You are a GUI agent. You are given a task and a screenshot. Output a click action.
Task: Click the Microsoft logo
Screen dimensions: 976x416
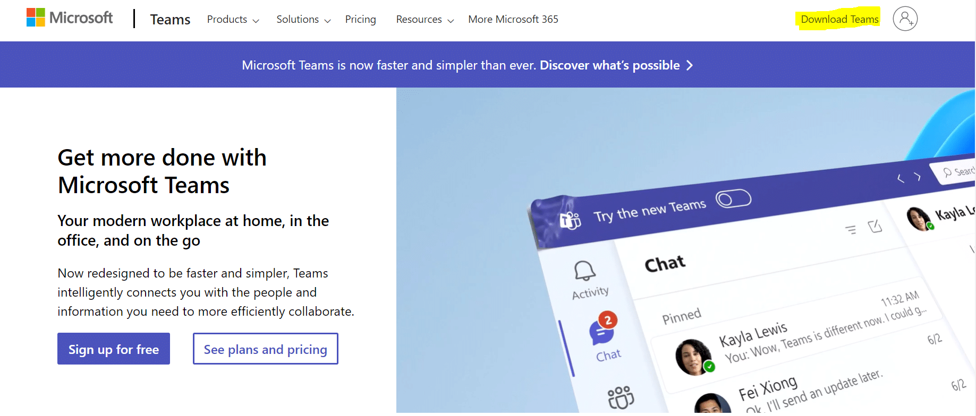coord(70,18)
